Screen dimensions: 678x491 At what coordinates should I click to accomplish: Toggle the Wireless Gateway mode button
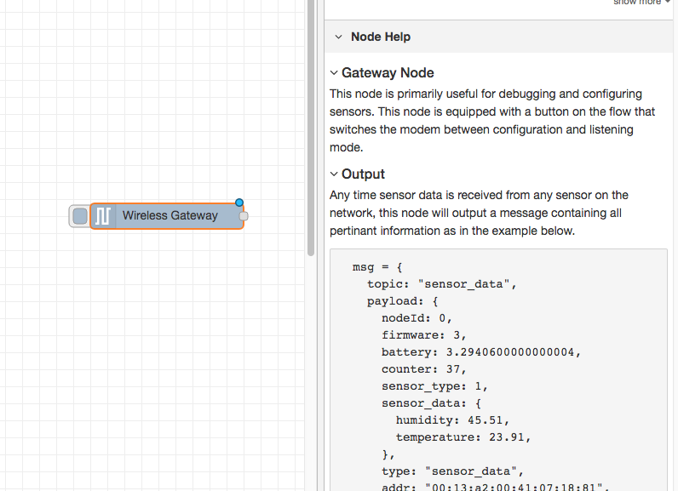point(79,216)
